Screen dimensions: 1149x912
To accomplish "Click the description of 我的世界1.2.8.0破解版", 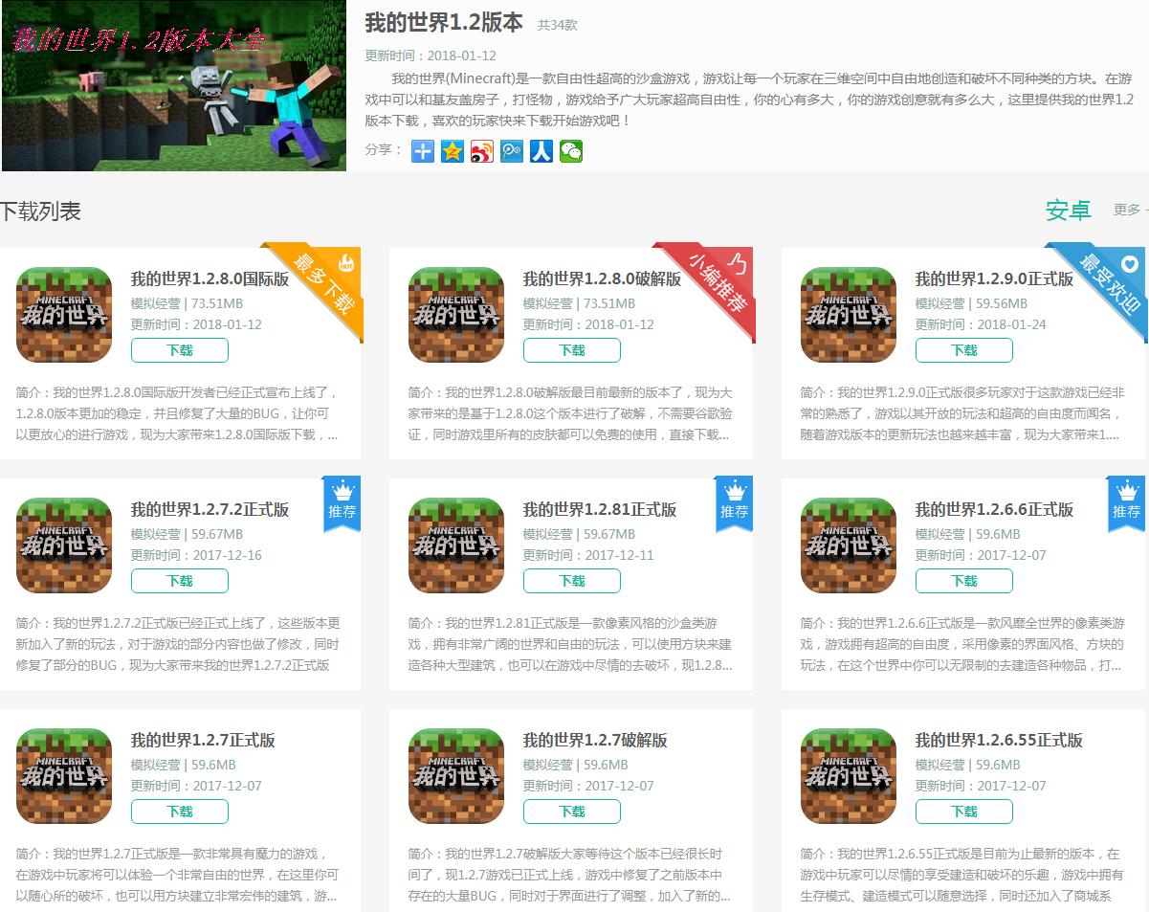I will coord(570,413).
